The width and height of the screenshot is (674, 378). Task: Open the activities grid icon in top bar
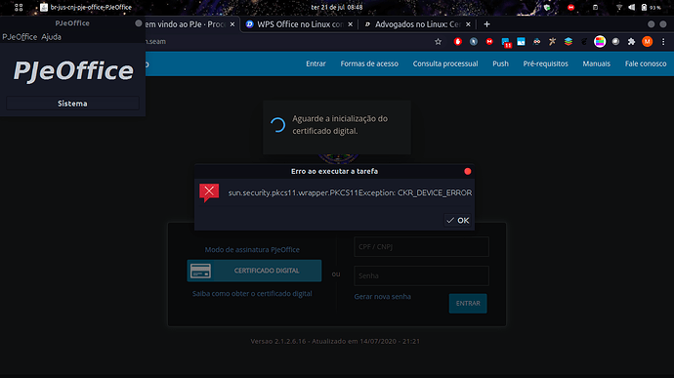[19, 7]
